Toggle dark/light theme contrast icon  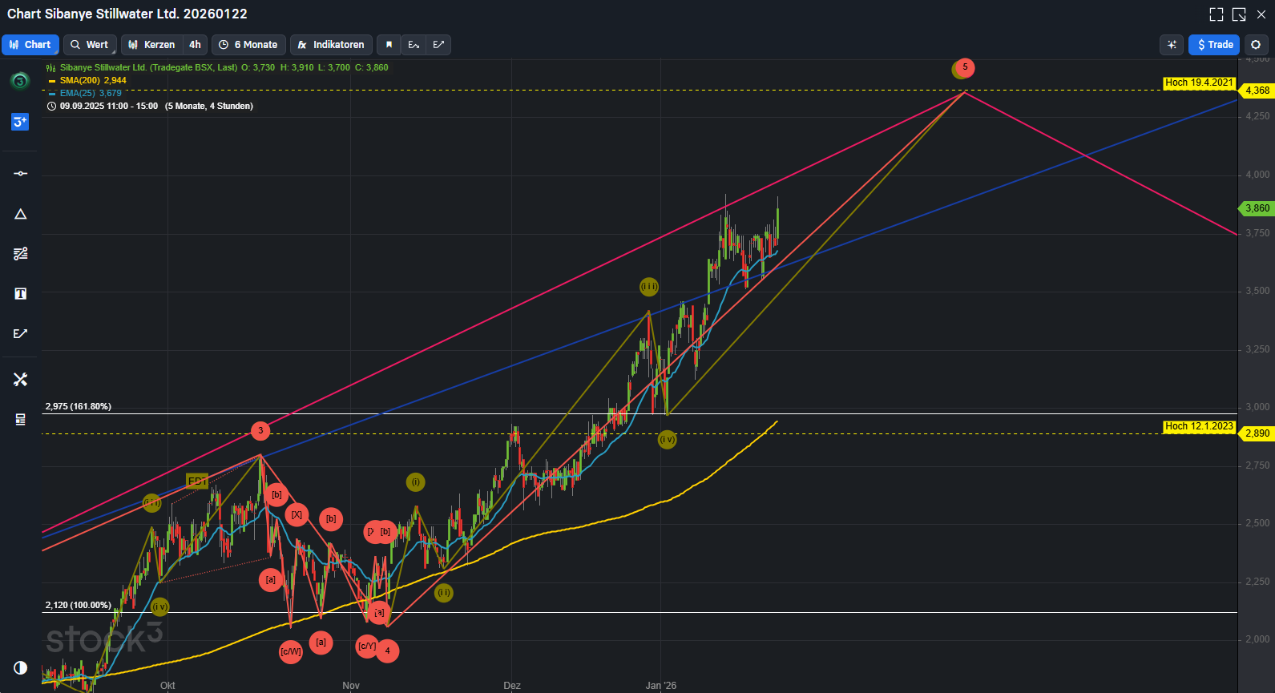[x=21, y=667]
